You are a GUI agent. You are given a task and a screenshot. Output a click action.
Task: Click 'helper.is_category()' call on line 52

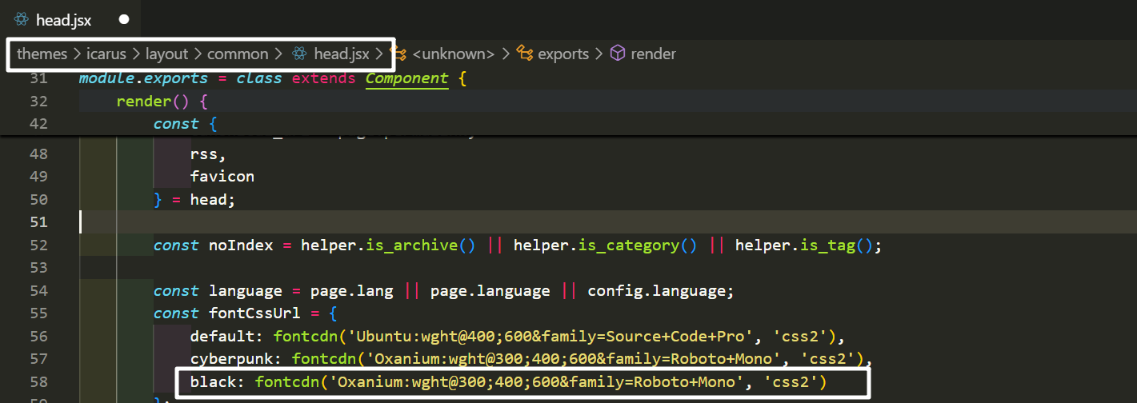(606, 245)
